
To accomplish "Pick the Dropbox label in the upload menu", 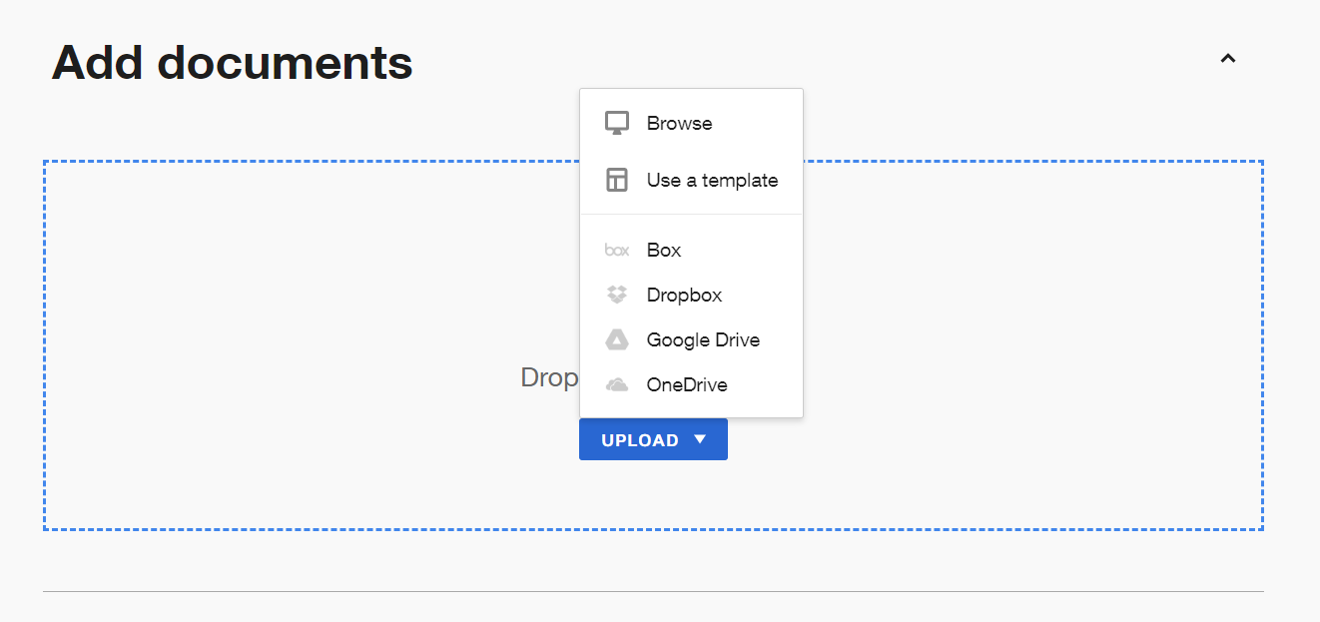I will coord(684,296).
